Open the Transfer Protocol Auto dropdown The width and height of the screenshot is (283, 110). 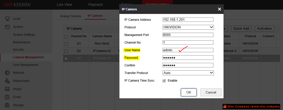point(188,73)
